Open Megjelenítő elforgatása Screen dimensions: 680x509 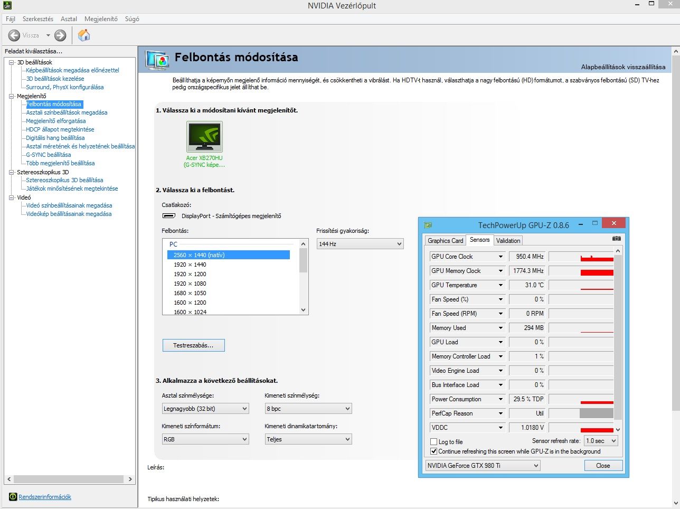coord(56,121)
